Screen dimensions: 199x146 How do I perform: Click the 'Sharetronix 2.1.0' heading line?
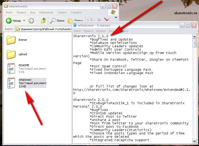(x=91, y=36)
